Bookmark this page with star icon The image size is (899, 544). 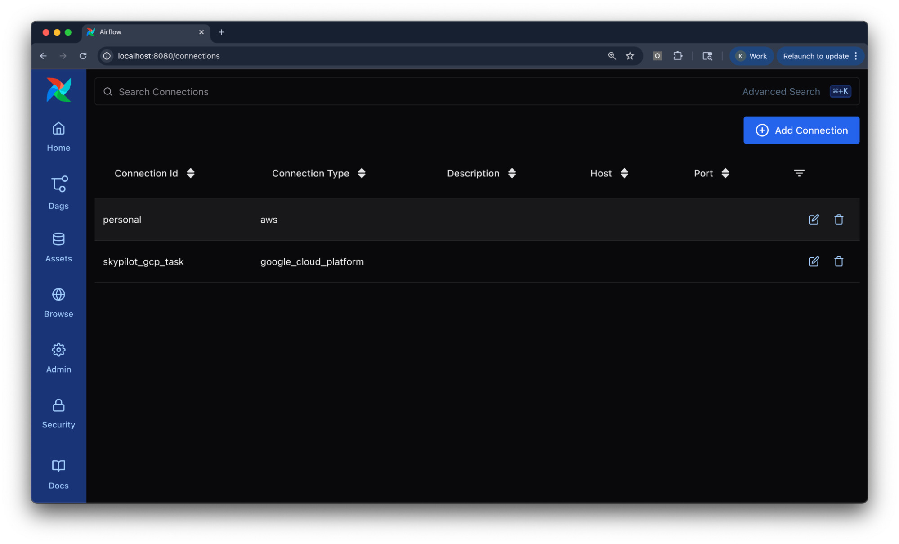click(630, 56)
